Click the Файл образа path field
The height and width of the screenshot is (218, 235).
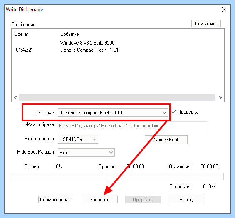(x=133, y=126)
